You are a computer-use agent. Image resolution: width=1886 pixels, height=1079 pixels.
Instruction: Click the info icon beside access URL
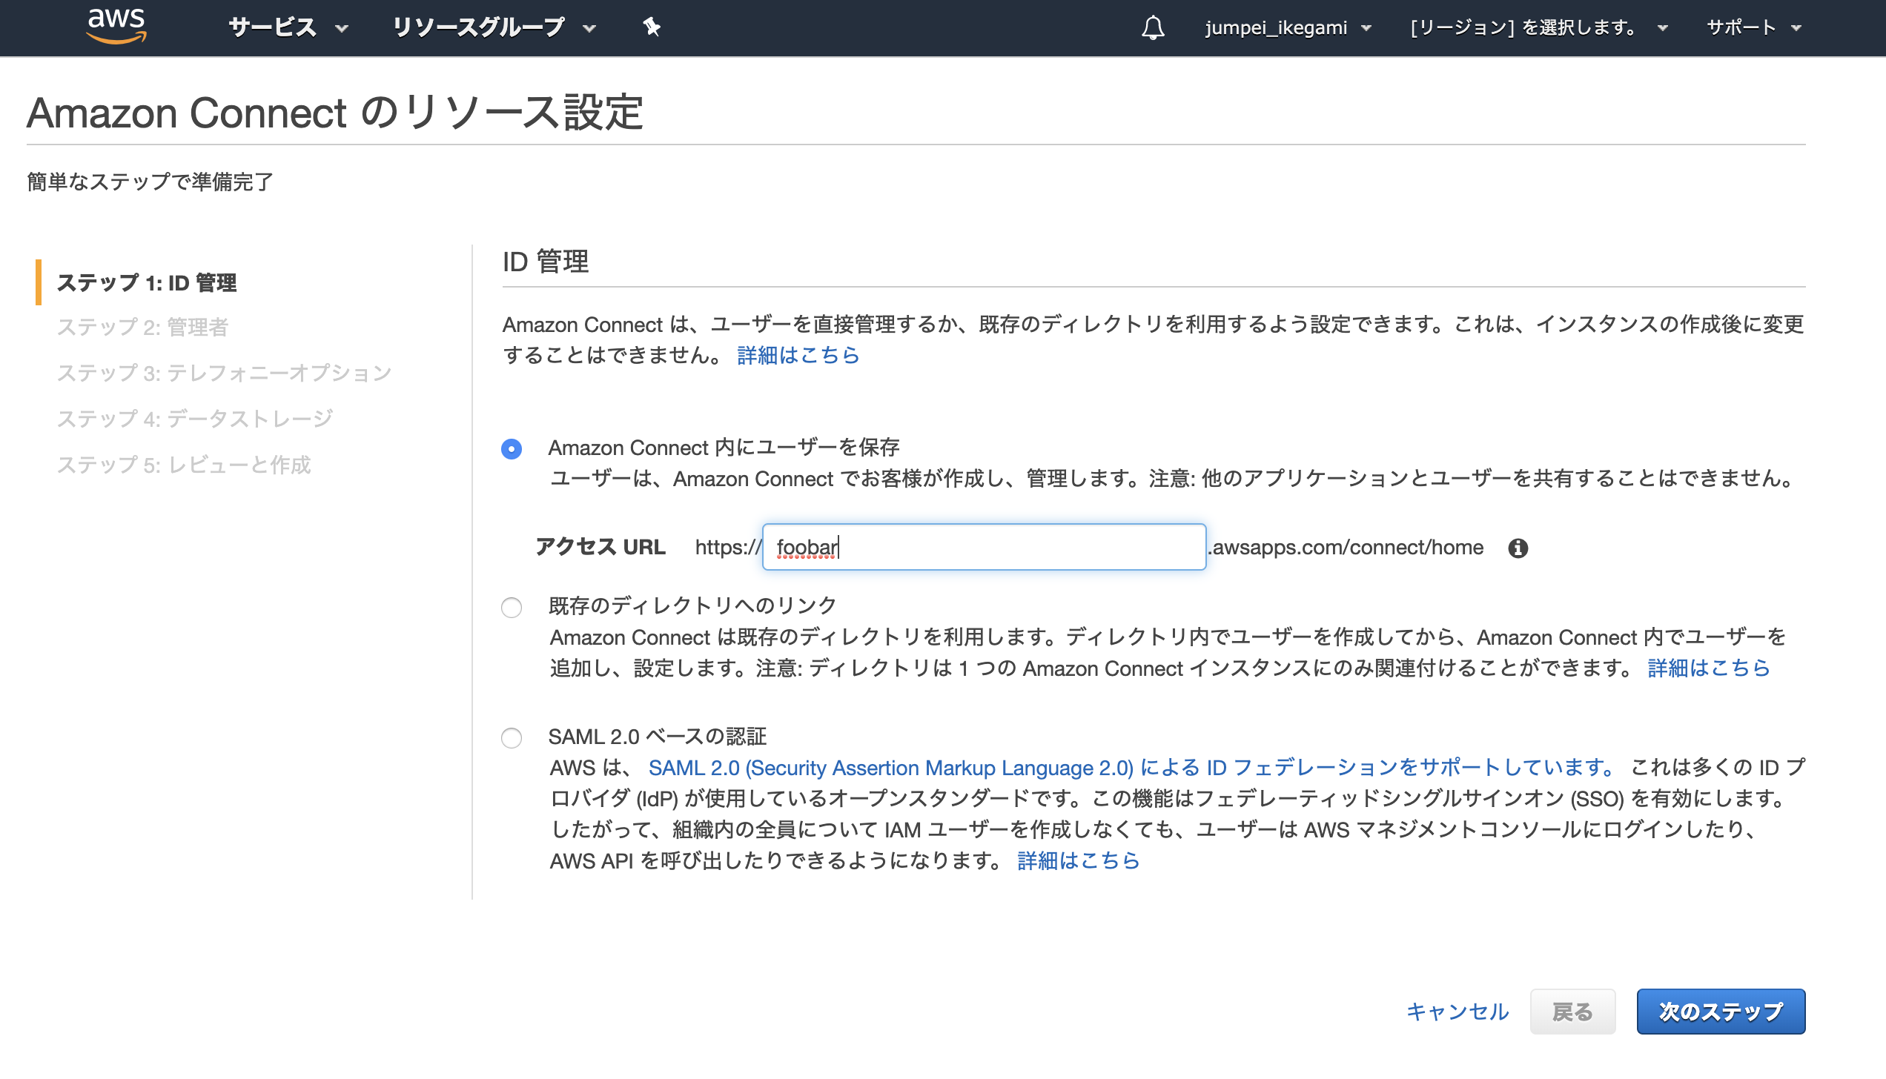tap(1518, 548)
